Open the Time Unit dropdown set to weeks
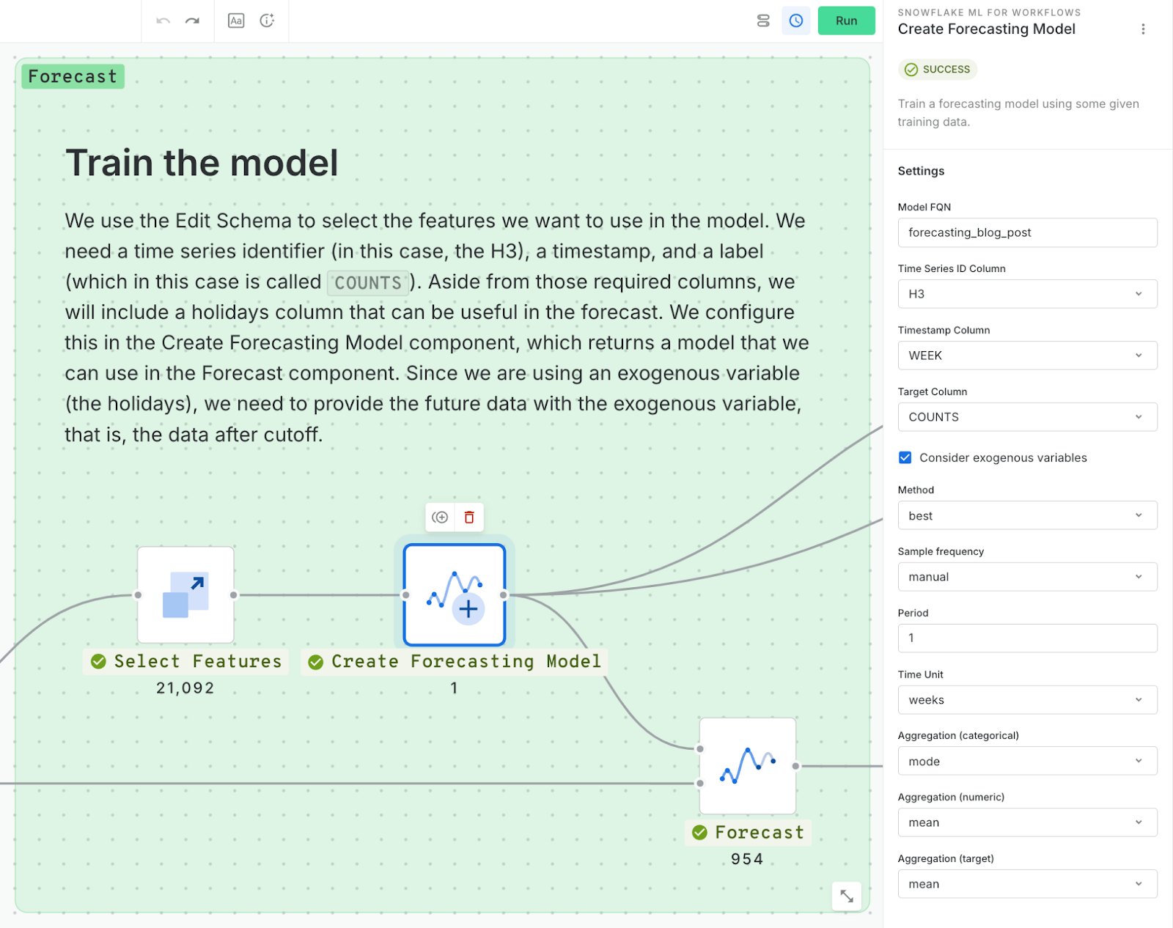This screenshot has height=928, width=1173. [x=1026, y=699]
